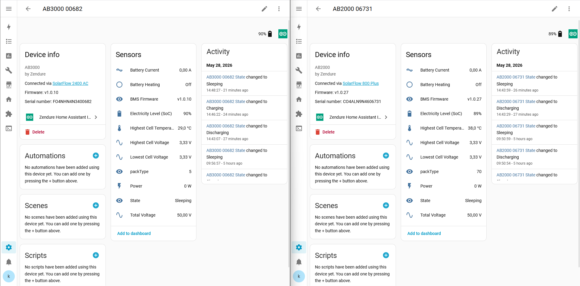Image resolution: width=580 pixels, height=286 pixels.
Task: Open settings gear in AB3000 window sidebar
Action: pyautogui.click(x=9, y=247)
